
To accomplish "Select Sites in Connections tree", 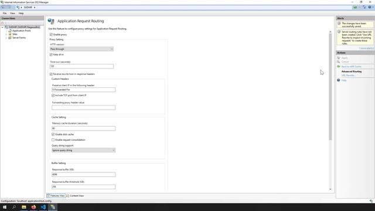I will [x=15, y=34].
